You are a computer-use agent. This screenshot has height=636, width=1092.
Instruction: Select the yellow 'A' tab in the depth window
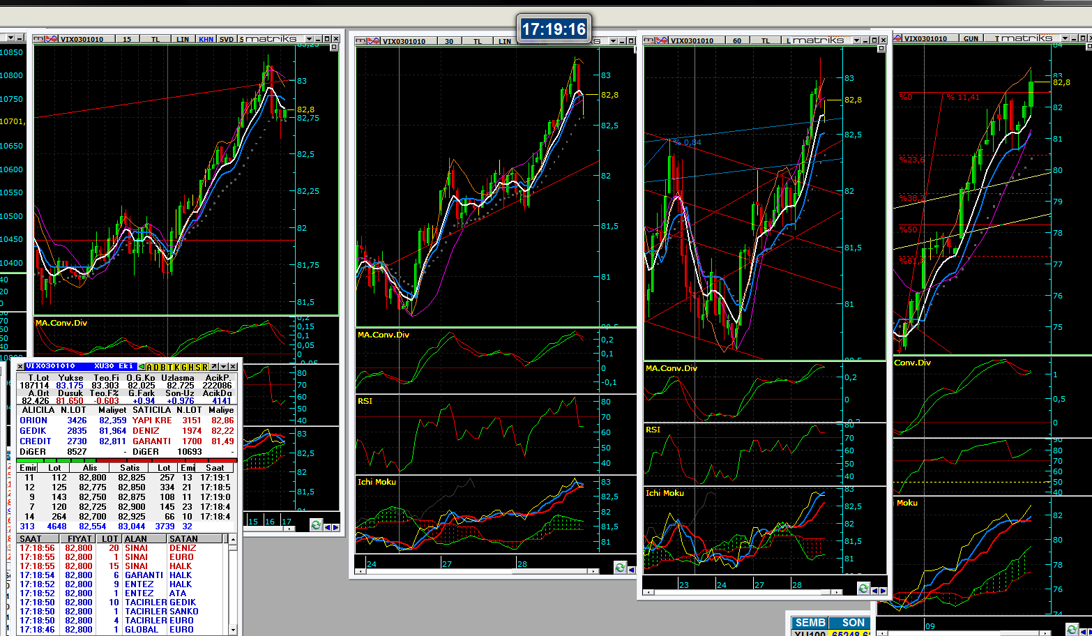pyautogui.click(x=149, y=367)
